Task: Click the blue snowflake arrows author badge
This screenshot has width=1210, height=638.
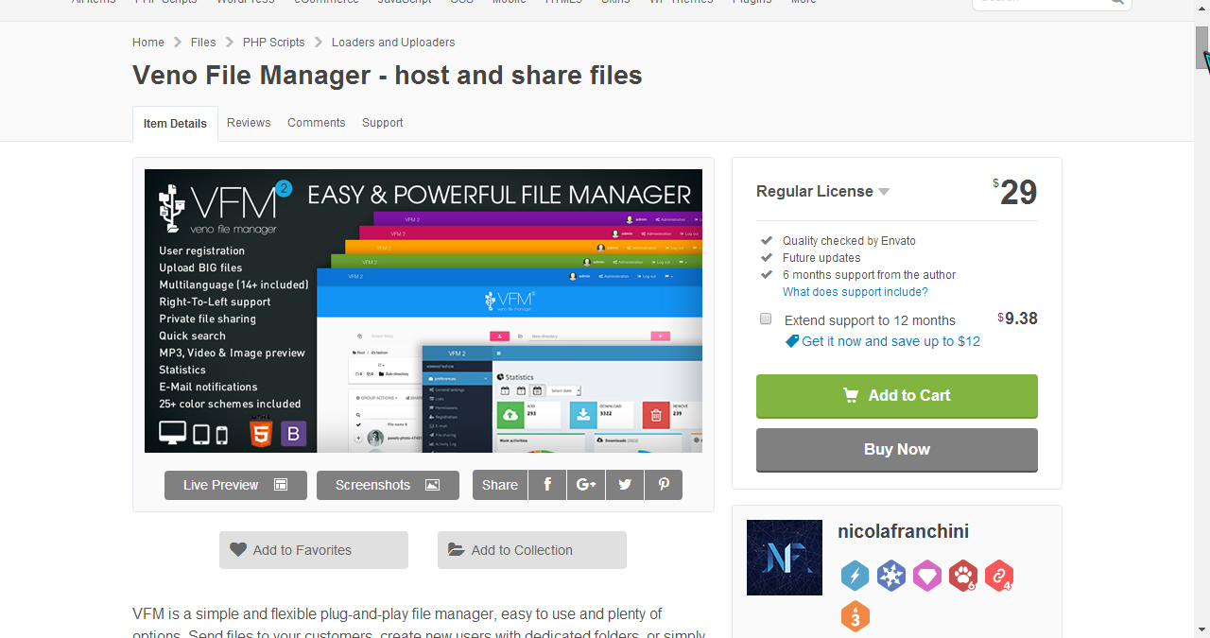Action: tap(890, 576)
